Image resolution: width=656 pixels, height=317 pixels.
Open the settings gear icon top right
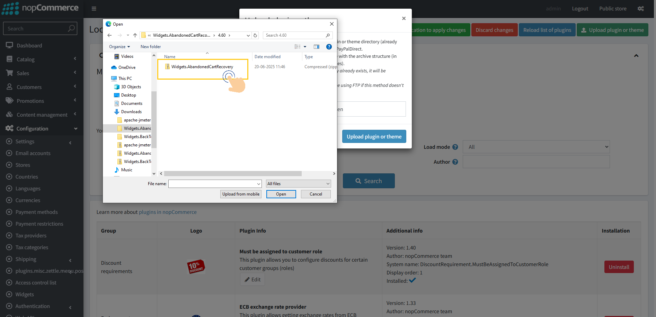click(x=641, y=9)
